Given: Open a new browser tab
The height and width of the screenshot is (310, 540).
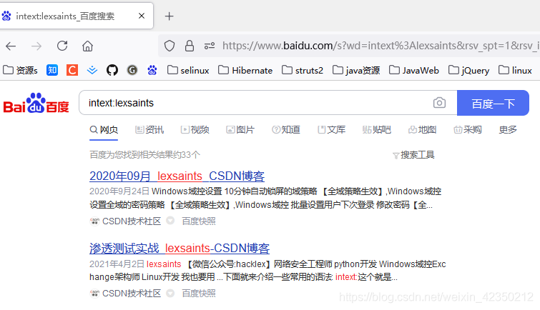Looking at the screenshot, I should point(169,16).
